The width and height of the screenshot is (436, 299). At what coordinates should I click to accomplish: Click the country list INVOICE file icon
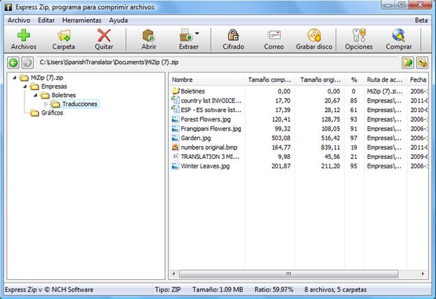176,100
